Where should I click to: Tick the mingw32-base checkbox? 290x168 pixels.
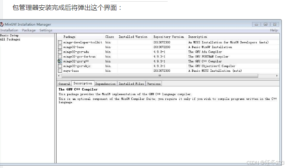60,47
